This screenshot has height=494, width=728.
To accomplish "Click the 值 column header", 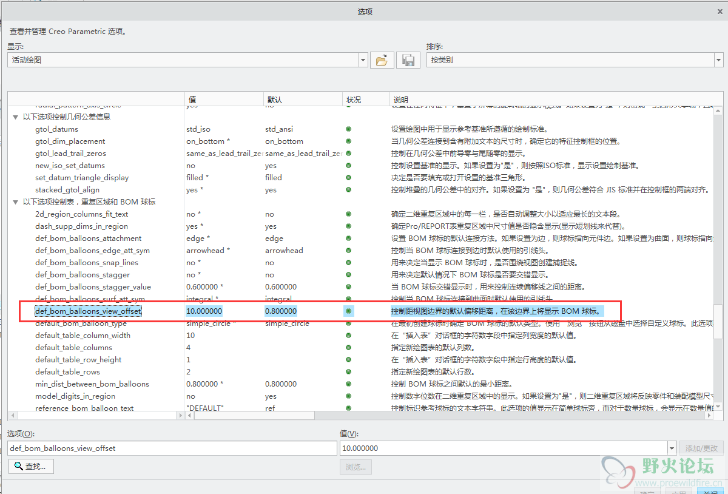I will (x=223, y=100).
